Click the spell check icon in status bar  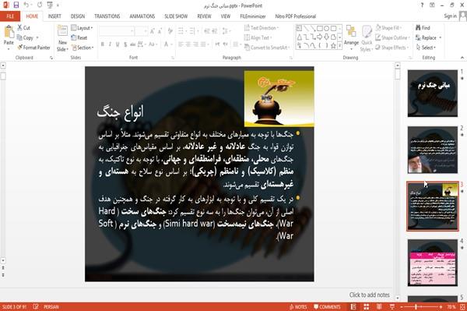36,307
